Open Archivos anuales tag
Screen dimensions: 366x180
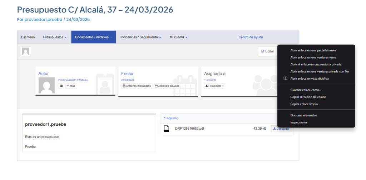[167, 86]
